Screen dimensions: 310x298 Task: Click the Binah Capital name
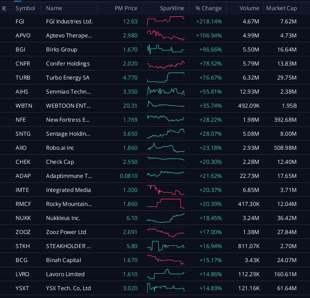coord(64,260)
